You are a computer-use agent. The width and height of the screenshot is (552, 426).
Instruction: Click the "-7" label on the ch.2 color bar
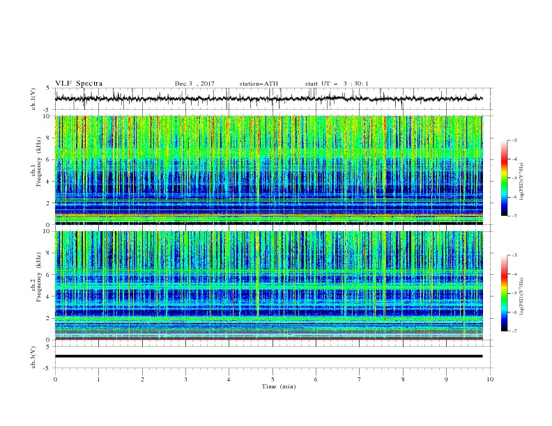point(514,331)
